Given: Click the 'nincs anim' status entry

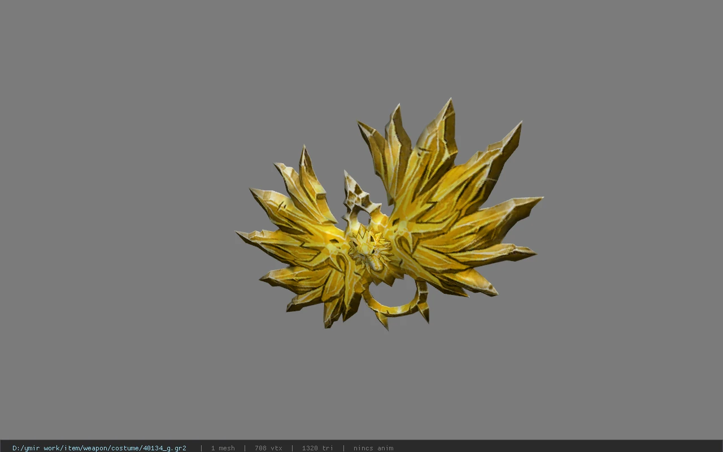Looking at the screenshot, I should tap(373, 448).
